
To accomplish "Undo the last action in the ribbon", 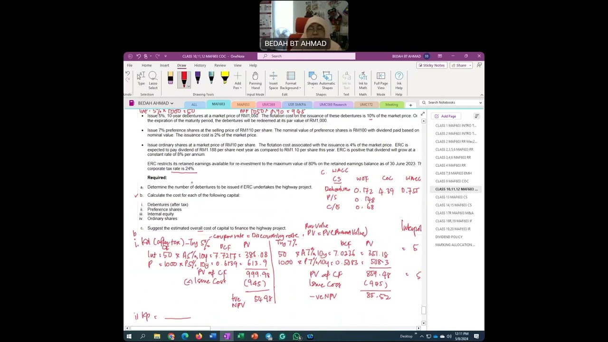I will [x=127, y=74].
